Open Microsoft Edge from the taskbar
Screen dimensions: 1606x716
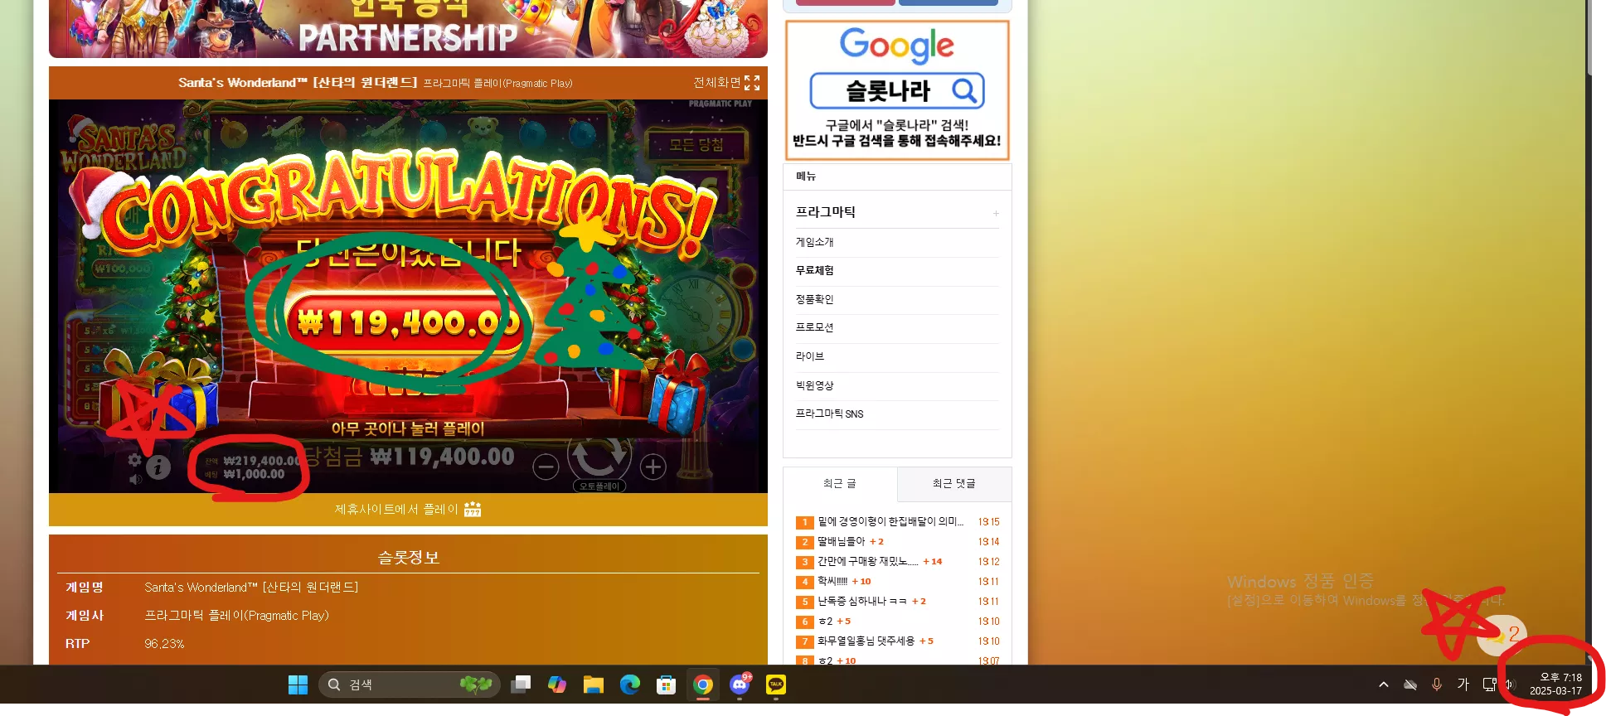(630, 685)
